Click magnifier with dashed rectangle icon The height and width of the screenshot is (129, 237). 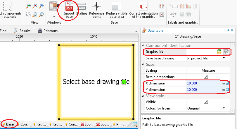35,15
